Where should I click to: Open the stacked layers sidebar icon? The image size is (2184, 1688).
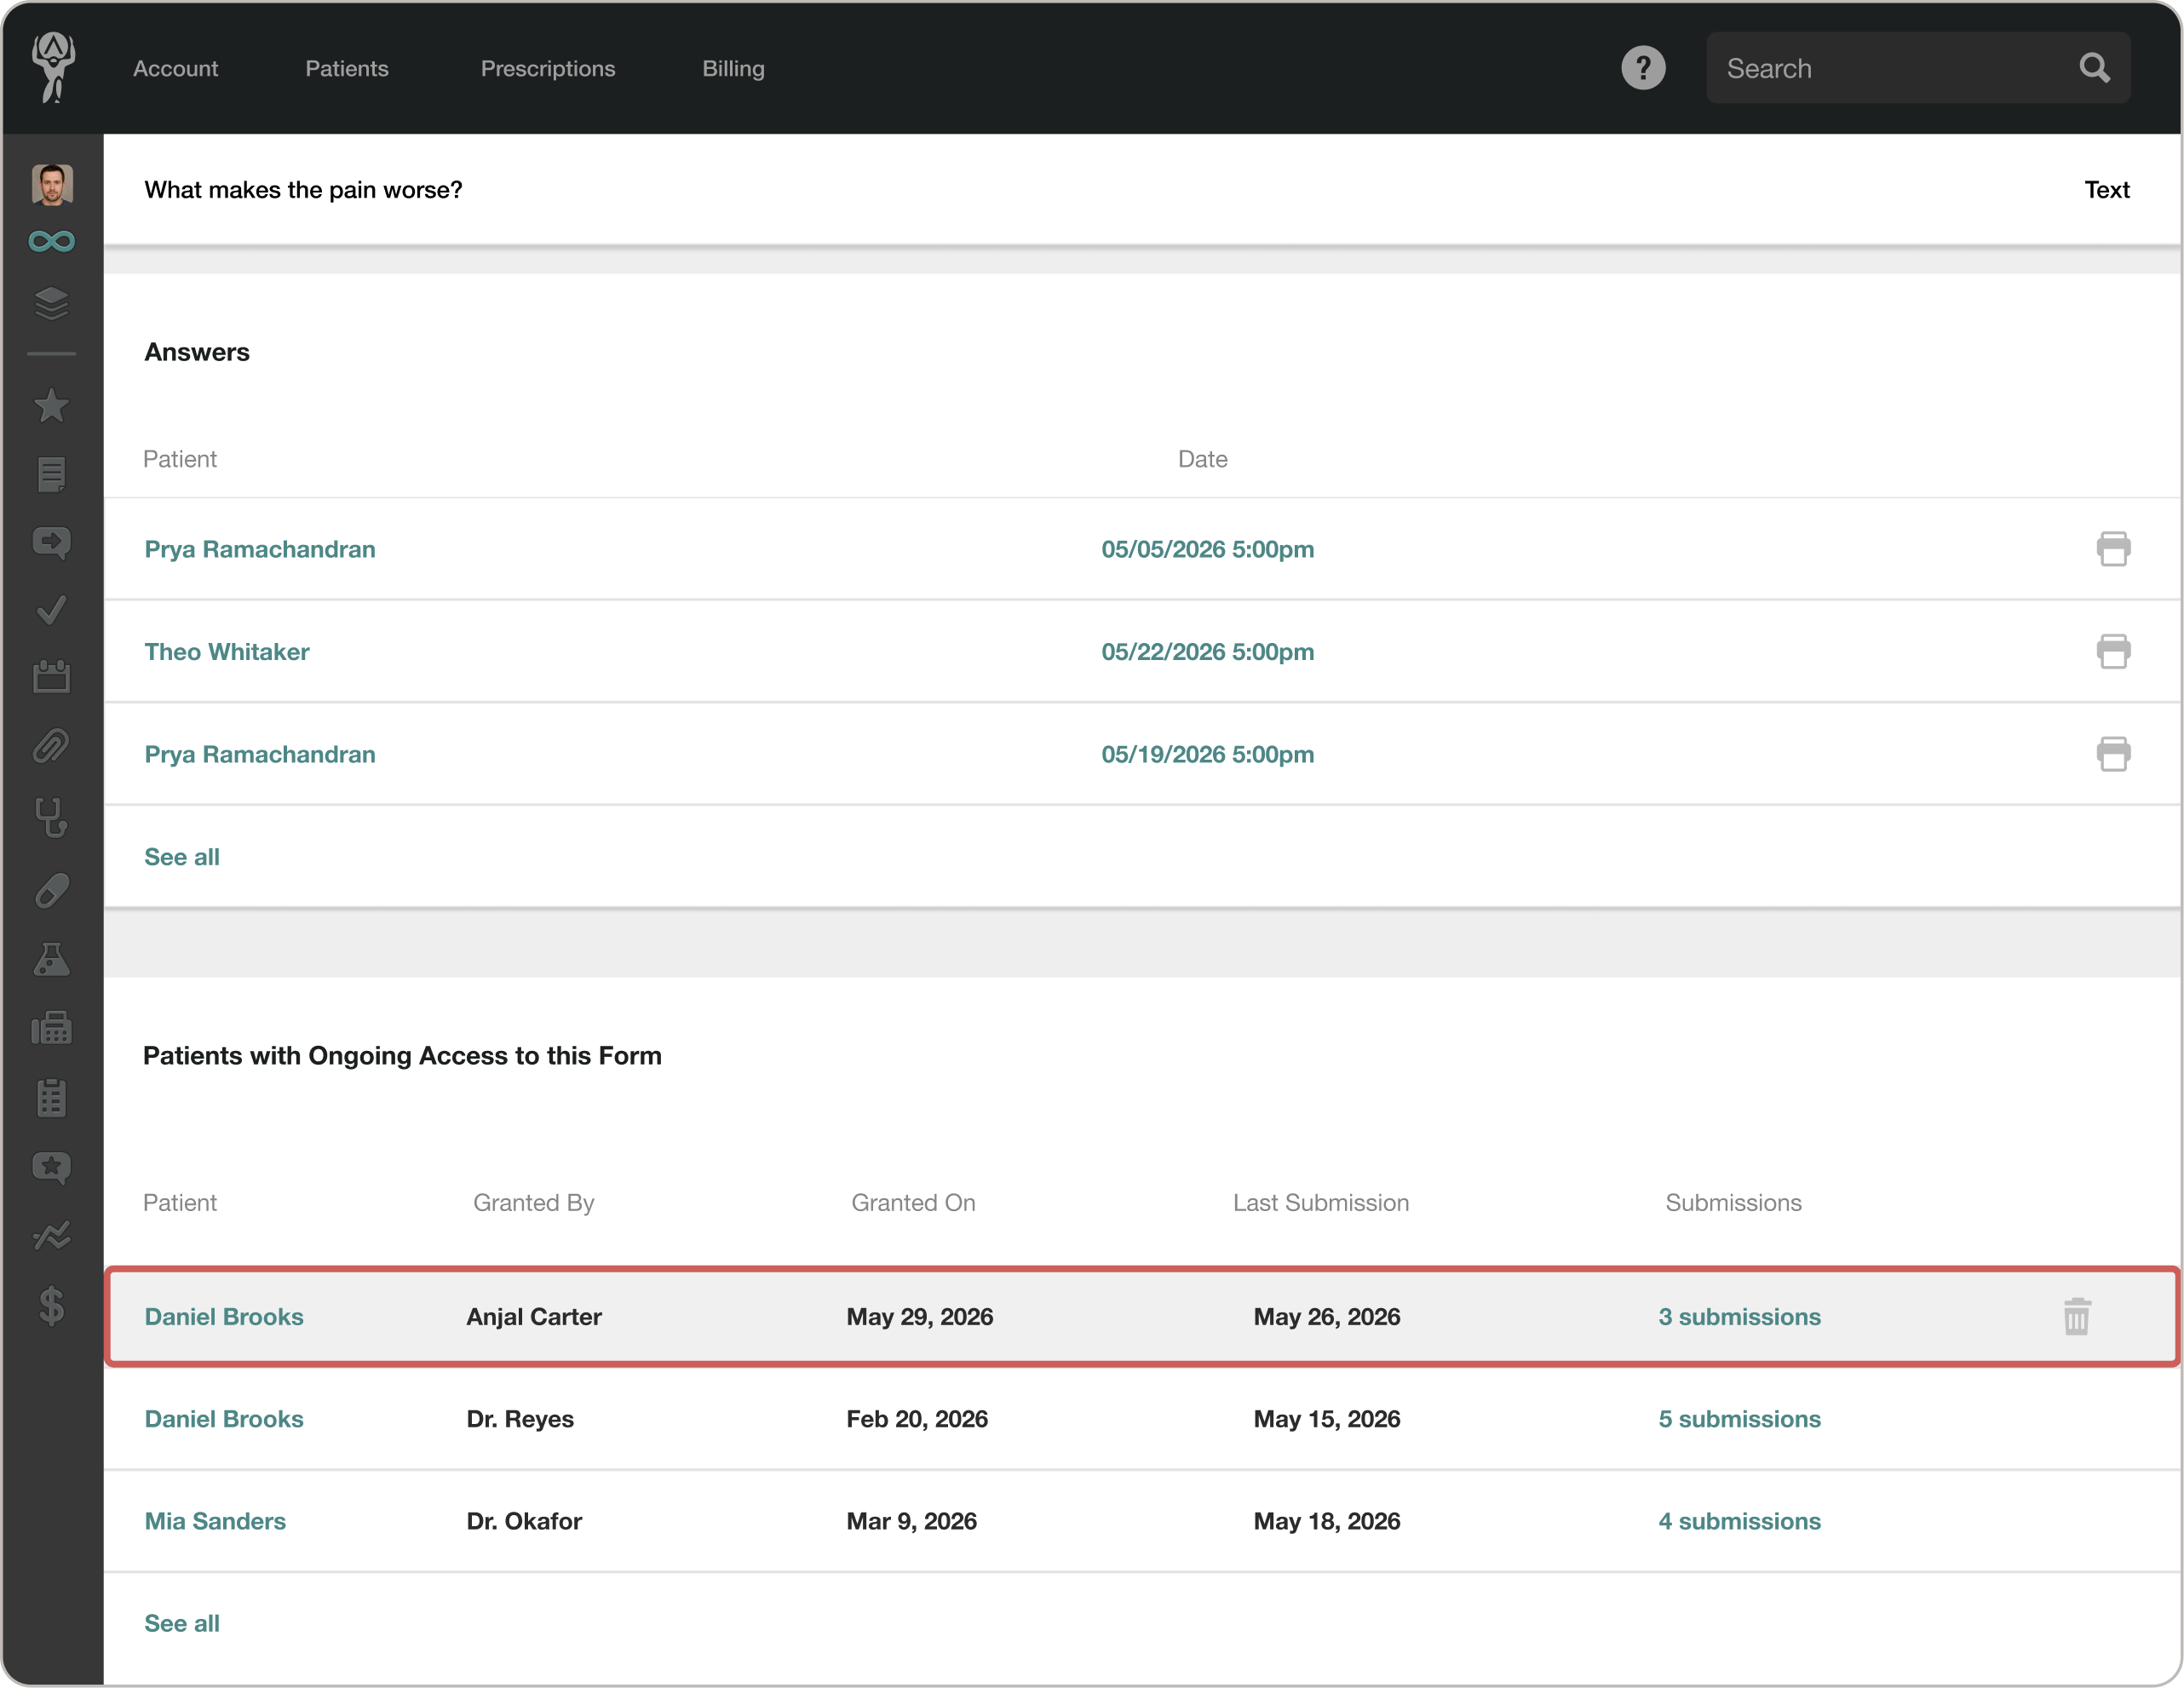coord(52,303)
